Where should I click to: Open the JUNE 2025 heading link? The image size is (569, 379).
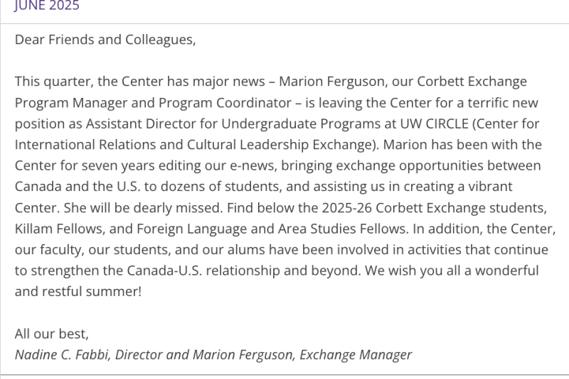pyautogui.click(x=47, y=6)
